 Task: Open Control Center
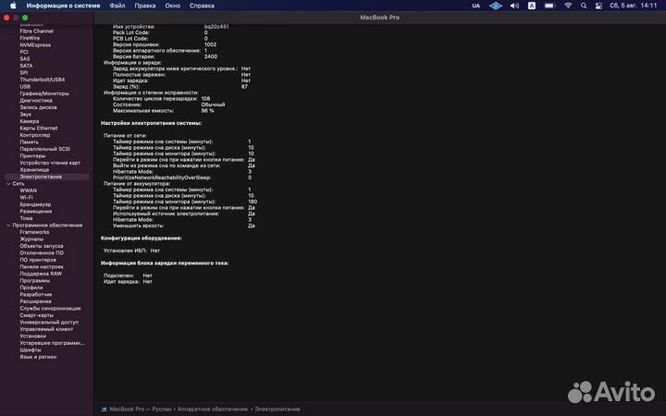pos(598,6)
